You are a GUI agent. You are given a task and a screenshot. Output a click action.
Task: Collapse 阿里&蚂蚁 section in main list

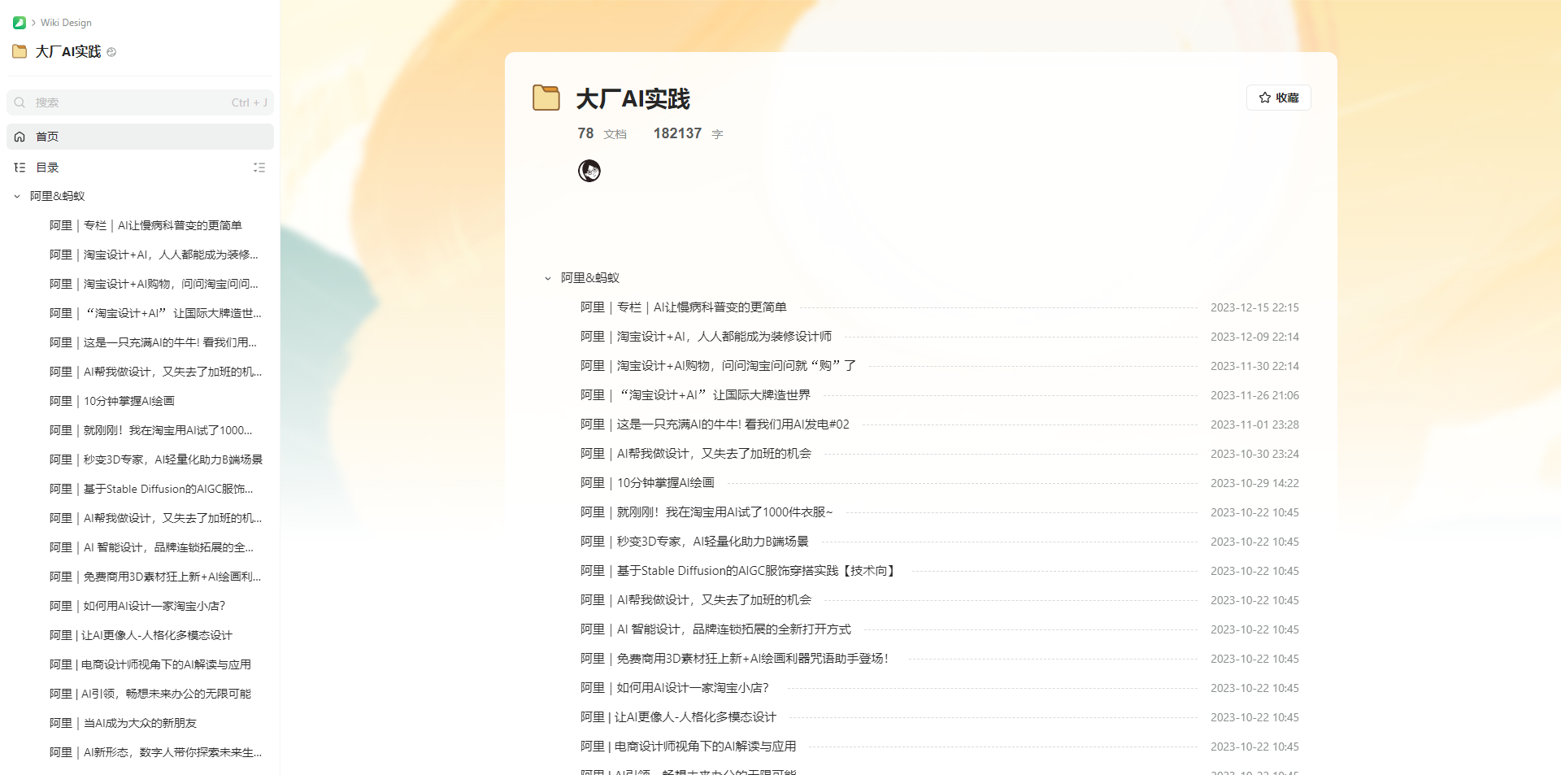pyautogui.click(x=548, y=278)
